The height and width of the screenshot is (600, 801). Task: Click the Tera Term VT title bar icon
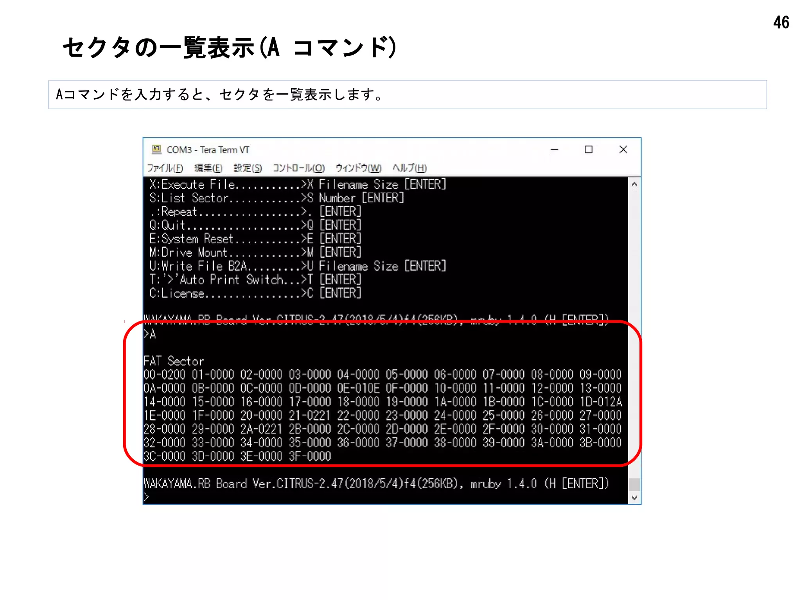coord(156,149)
